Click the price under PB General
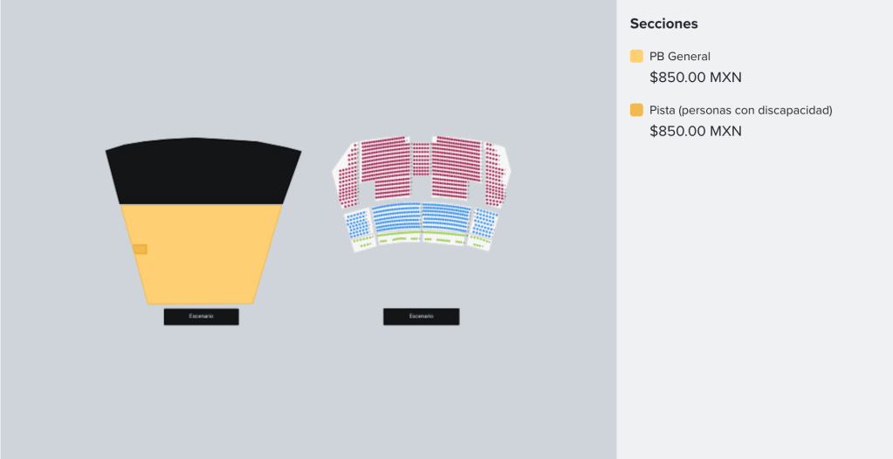The height and width of the screenshot is (459, 893). click(695, 77)
